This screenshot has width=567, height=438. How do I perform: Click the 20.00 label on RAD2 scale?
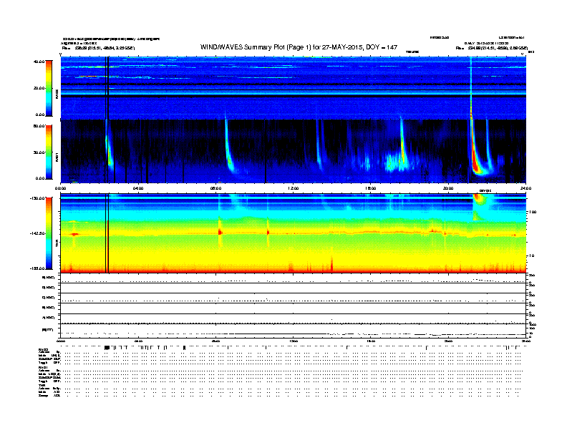pos(39,88)
